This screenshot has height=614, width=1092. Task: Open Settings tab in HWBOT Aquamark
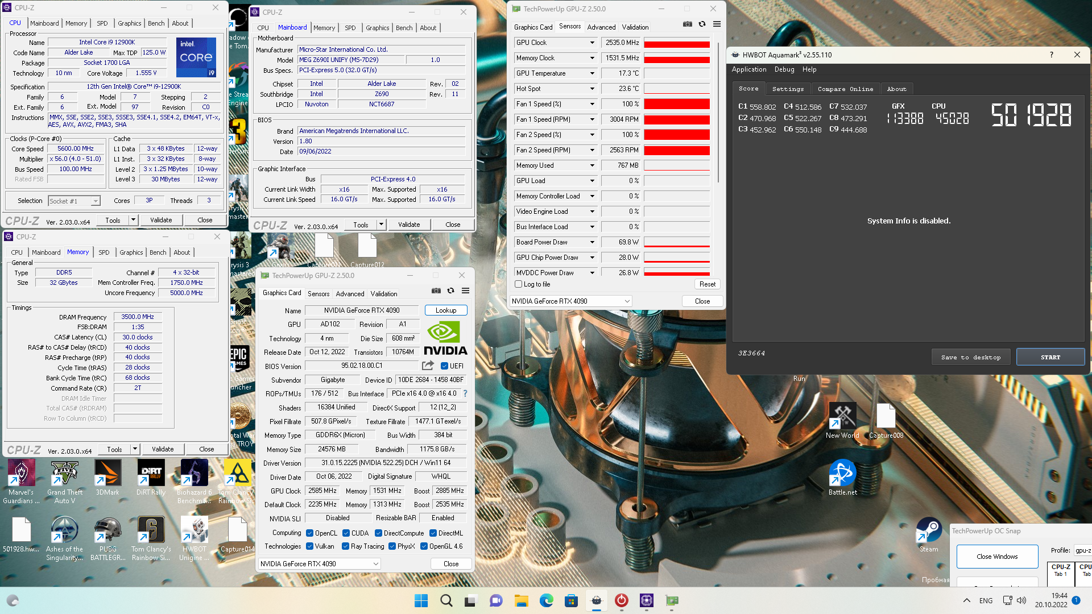[x=788, y=89]
